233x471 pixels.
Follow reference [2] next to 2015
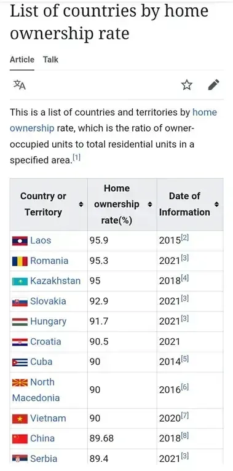[x=185, y=238]
